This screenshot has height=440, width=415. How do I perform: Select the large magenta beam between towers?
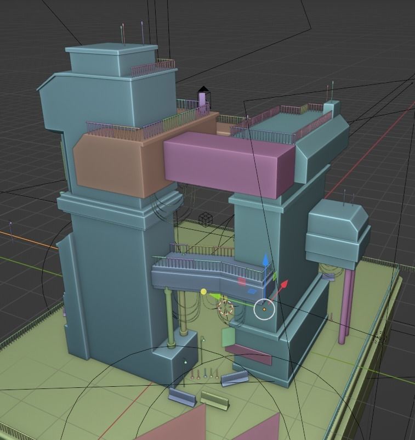228,165
